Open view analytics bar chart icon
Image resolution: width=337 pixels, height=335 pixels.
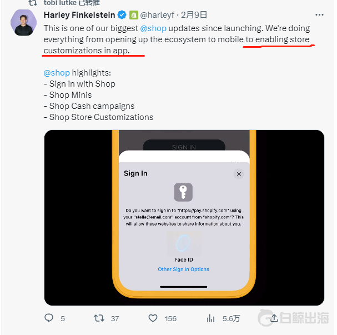click(x=210, y=318)
